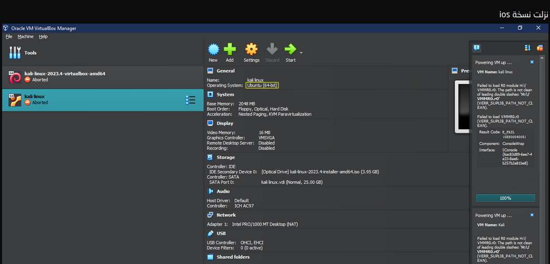Open Settings via the orange gear icon
This screenshot has height=264, width=550.
[251, 49]
